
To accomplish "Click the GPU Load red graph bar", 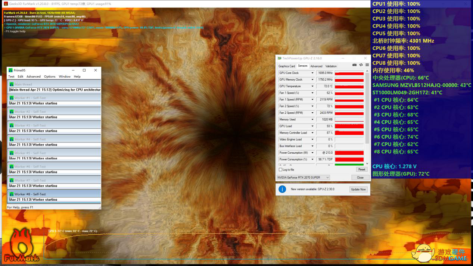I will point(349,126).
